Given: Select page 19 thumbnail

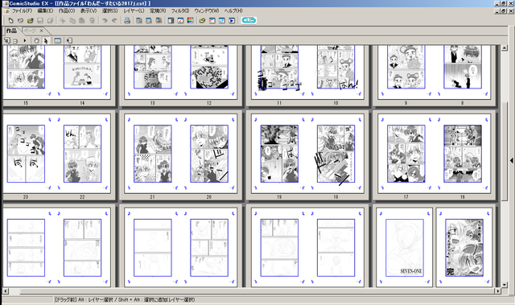Looking at the screenshot, I should pos(279,154).
